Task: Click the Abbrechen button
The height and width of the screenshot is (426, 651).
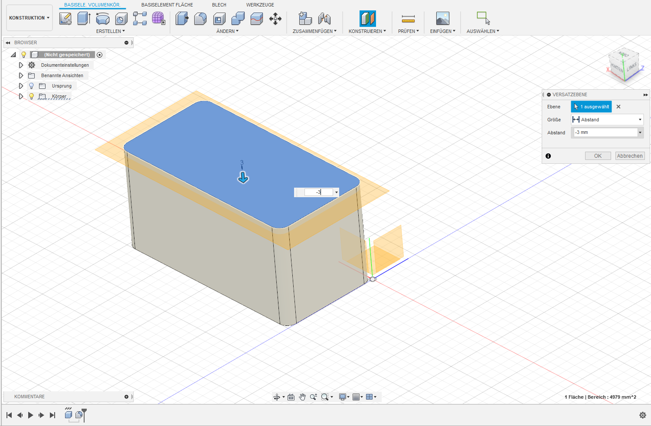Action: click(x=630, y=156)
